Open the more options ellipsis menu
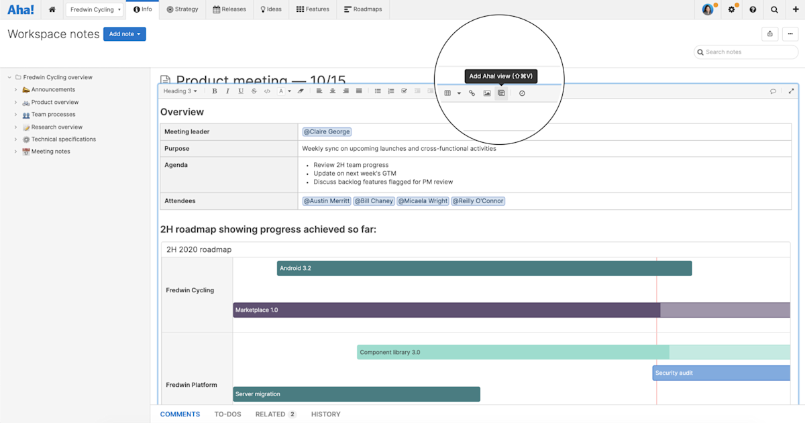 click(x=790, y=34)
